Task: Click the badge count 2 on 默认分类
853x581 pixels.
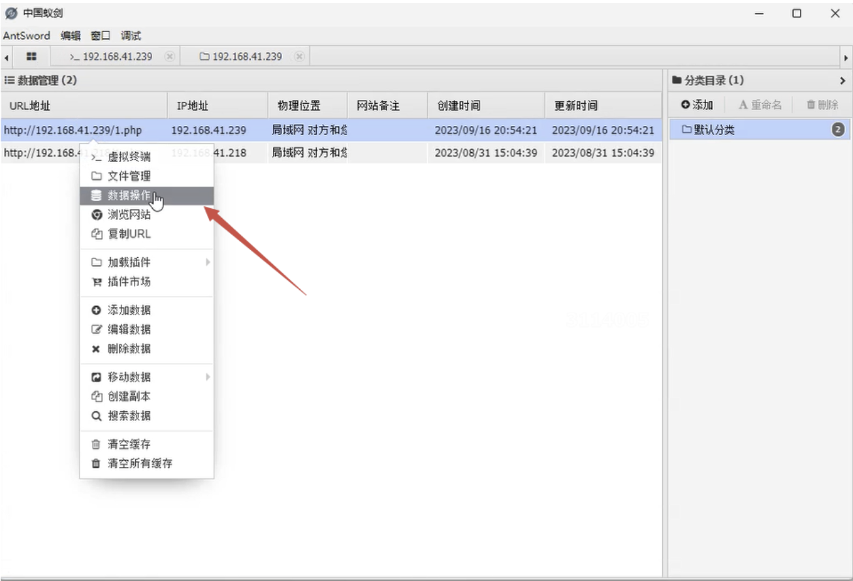Action: (838, 130)
